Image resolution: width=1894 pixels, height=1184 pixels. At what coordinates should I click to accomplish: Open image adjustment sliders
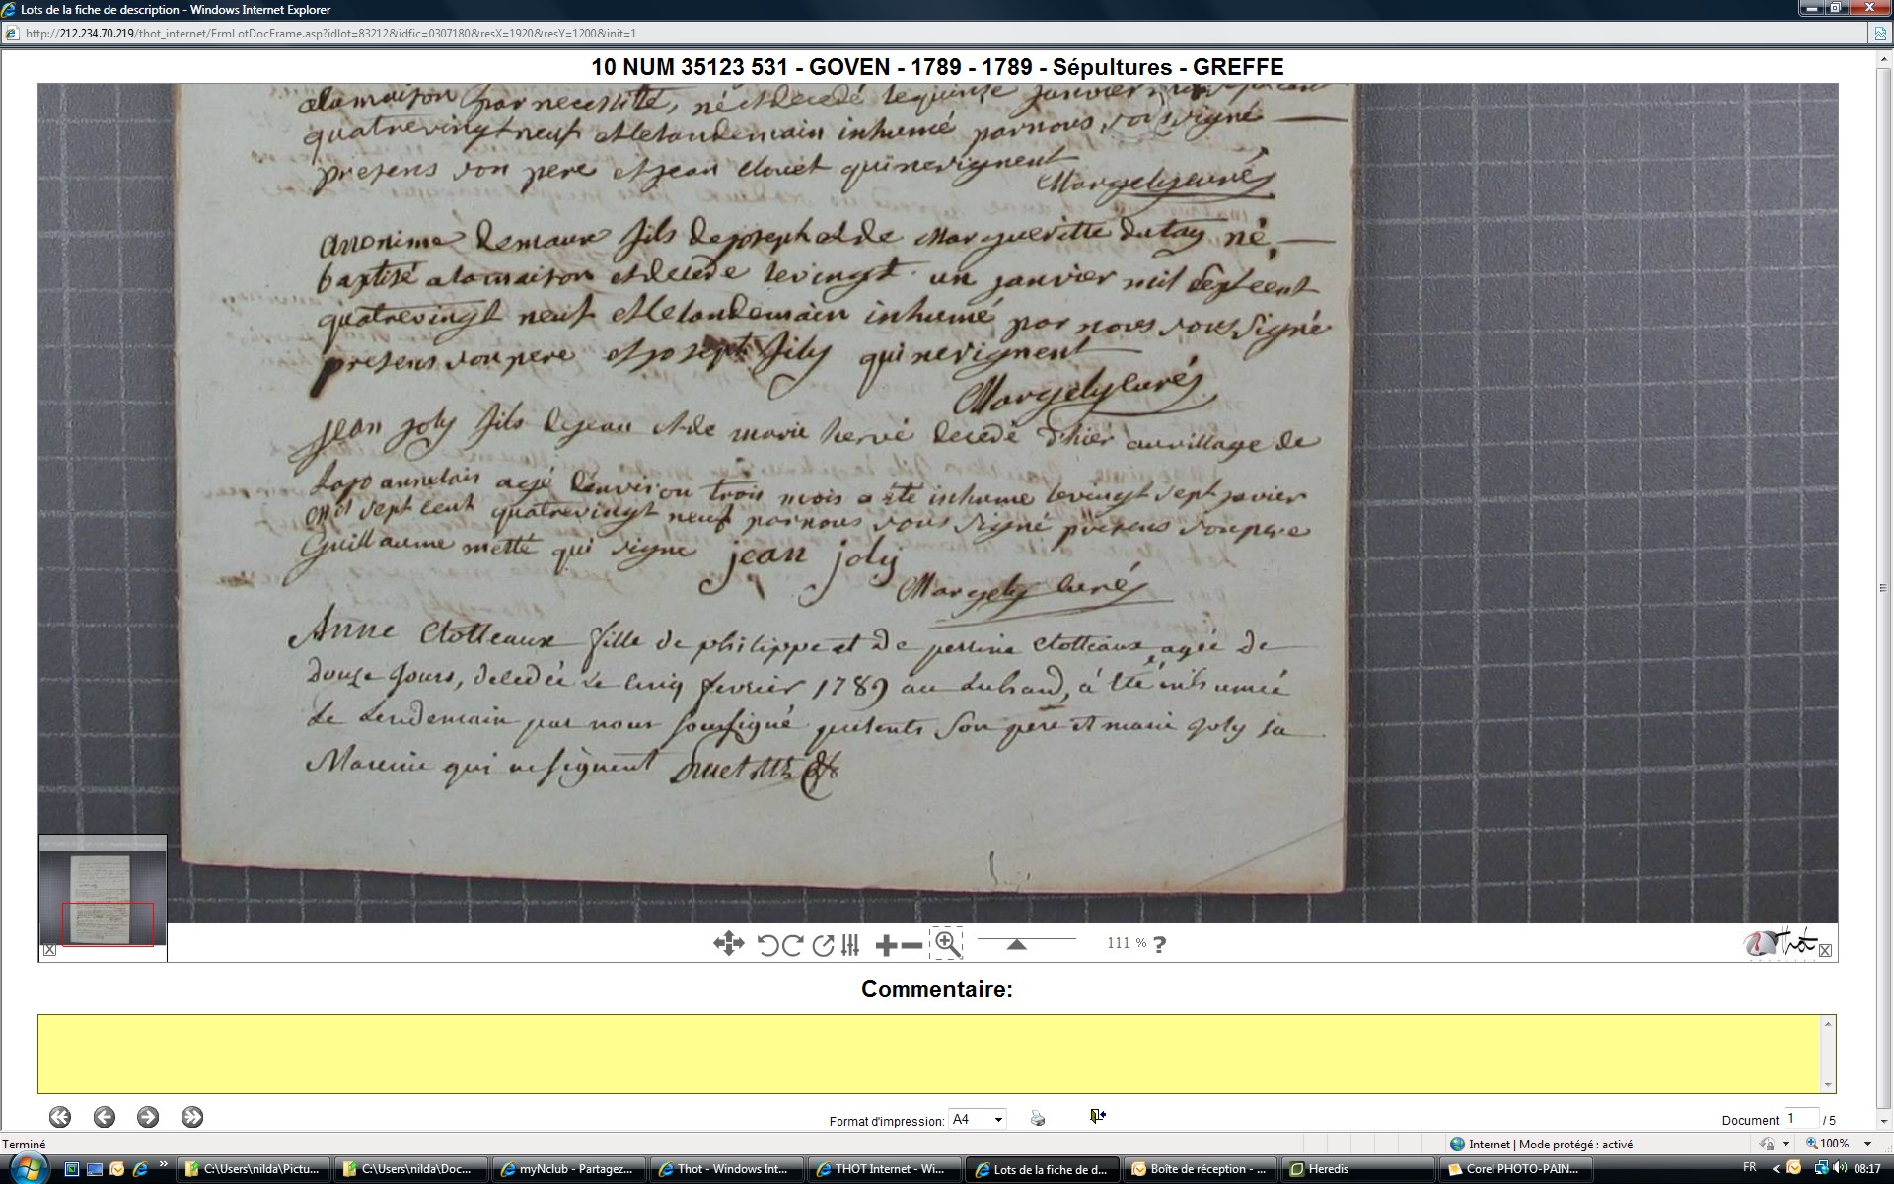(x=850, y=945)
